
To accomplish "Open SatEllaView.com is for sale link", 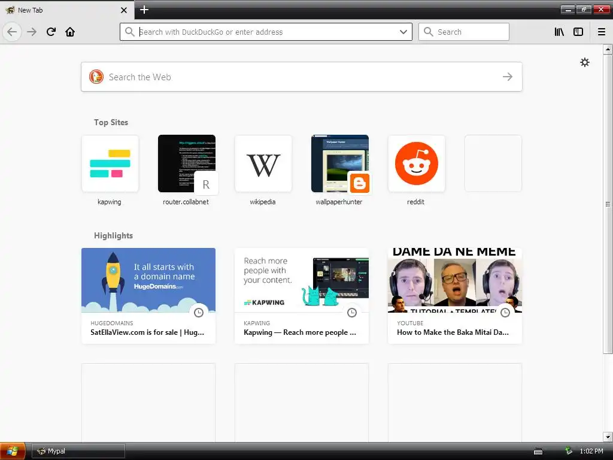I will (147, 332).
